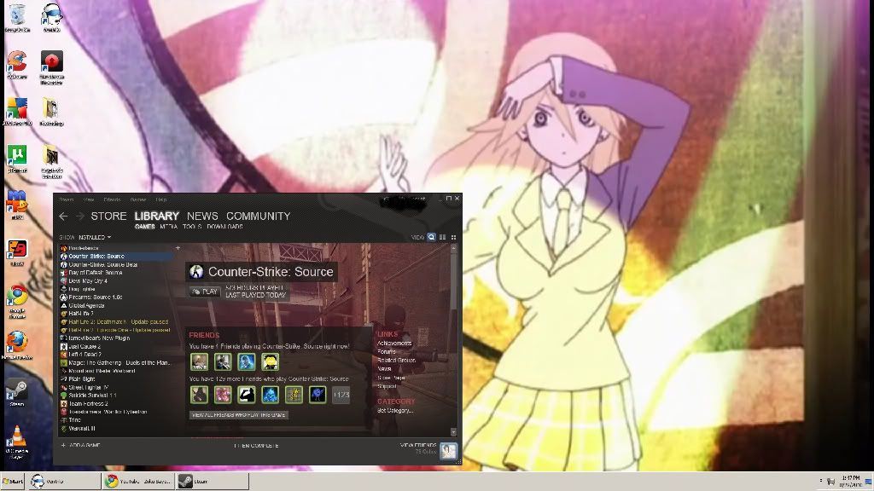Viewport: 874px width, 491px height.
Task: View all friends who play this game
Action: pos(239,415)
